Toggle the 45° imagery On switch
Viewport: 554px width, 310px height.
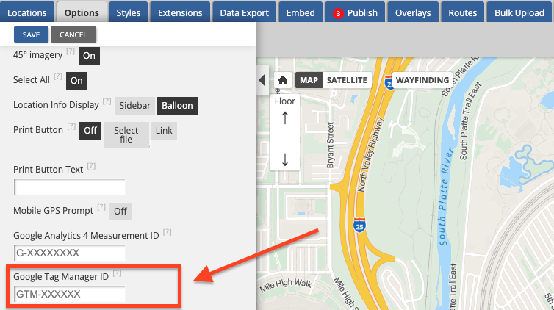[89, 55]
